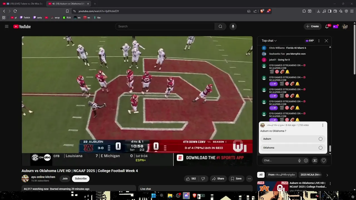Click the live chat scrollbar thumb
Screen dimensions: 356x200
(330, 149)
